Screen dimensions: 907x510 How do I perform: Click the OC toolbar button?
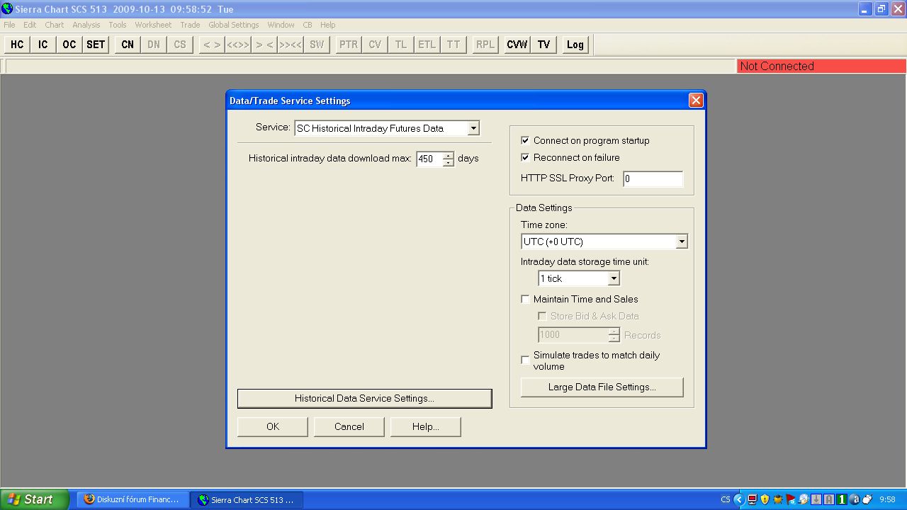[69, 45]
